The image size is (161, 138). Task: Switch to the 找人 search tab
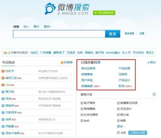26,27
